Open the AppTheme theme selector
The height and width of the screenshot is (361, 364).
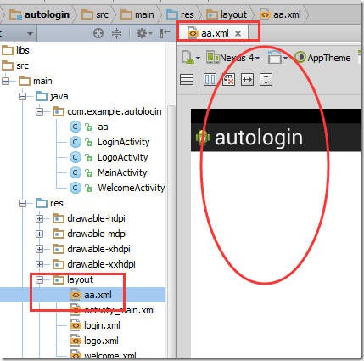pos(322,58)
